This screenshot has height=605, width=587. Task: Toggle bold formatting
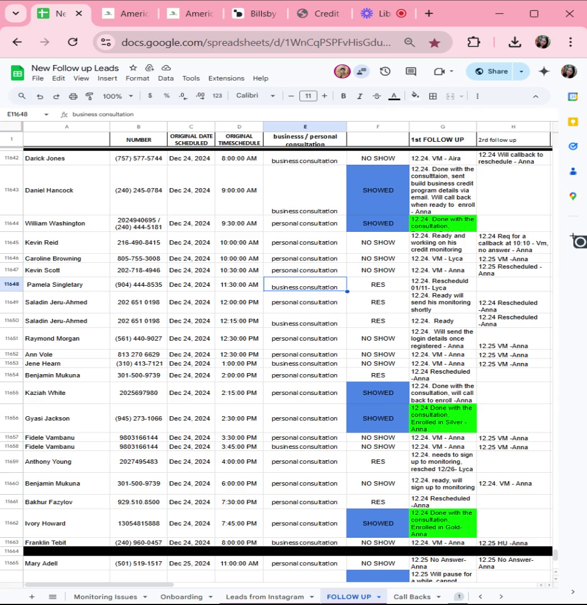[343, 96]
